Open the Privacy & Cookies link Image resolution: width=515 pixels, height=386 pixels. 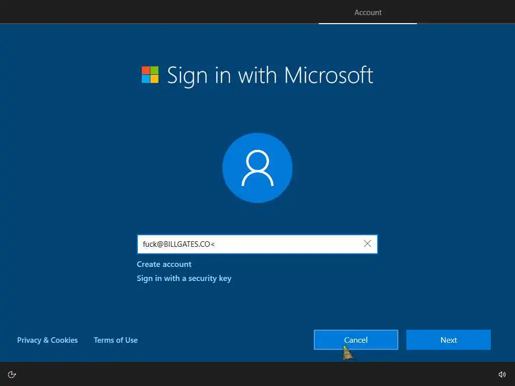47,340
